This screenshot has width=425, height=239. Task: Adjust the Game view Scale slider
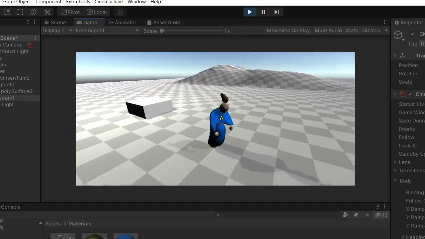click(192, 31)
